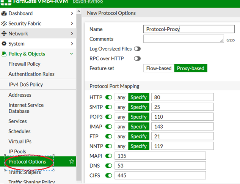Click the Network crosshair icon
240x184 pixels.
[4, 34]
